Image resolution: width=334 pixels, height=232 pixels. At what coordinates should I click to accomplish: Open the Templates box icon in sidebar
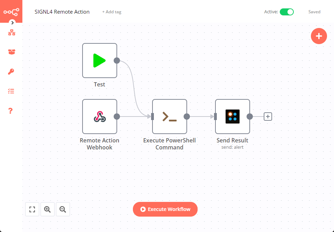pyautogui.click(x=12, y=52)
